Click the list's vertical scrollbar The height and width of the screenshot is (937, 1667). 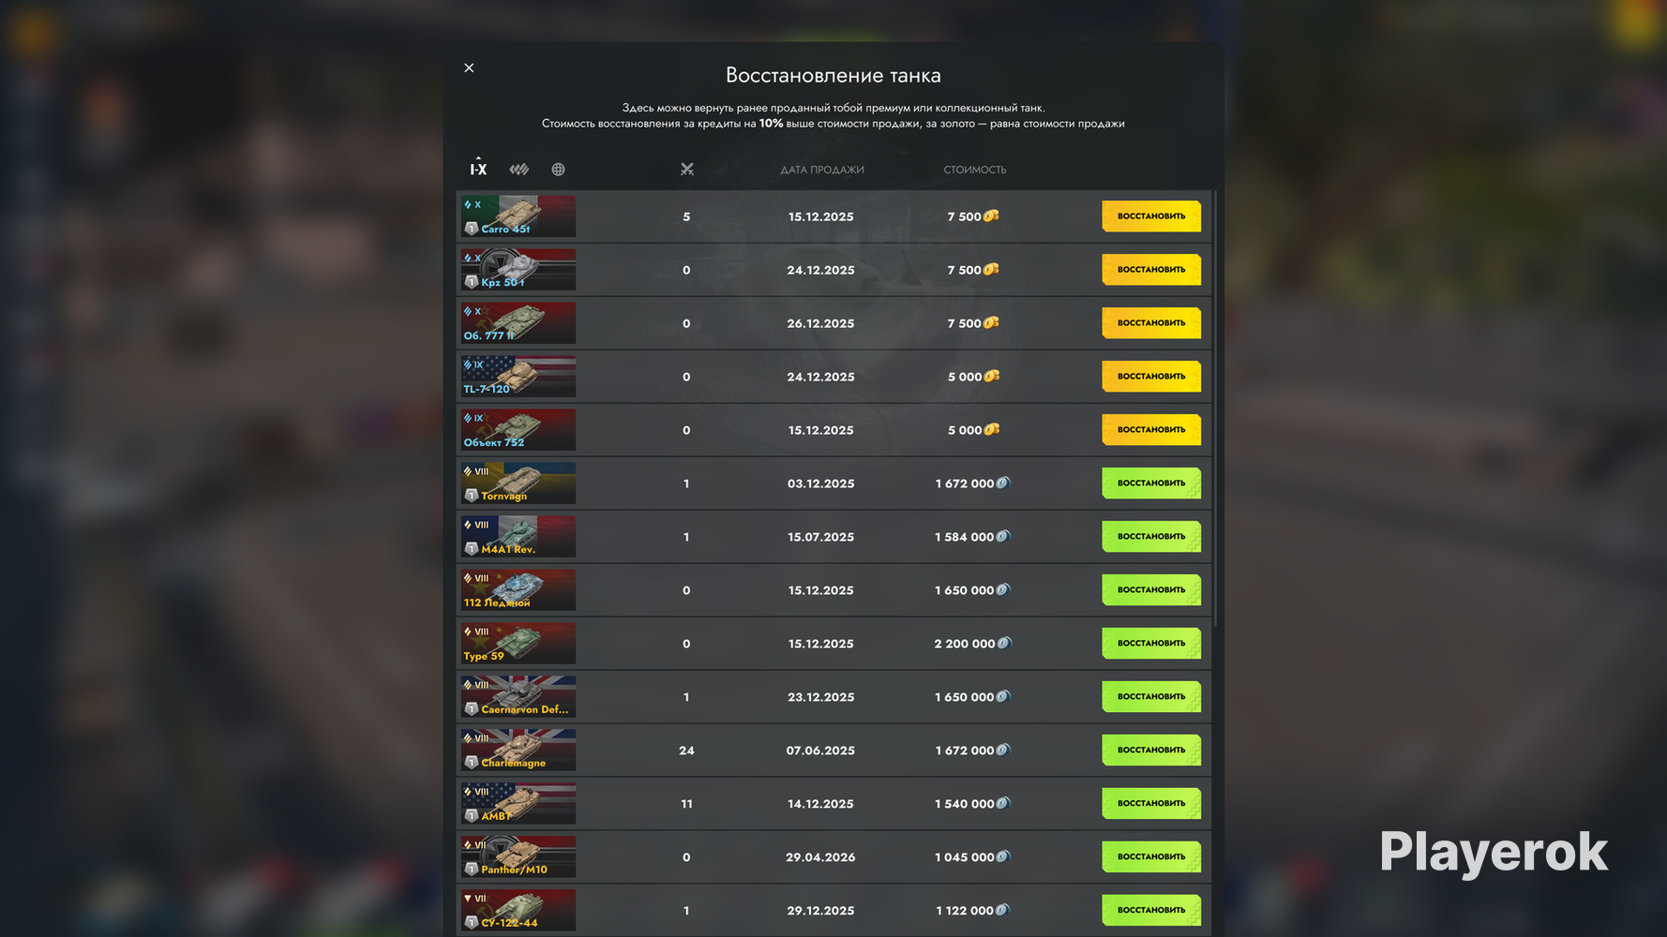1216,409
